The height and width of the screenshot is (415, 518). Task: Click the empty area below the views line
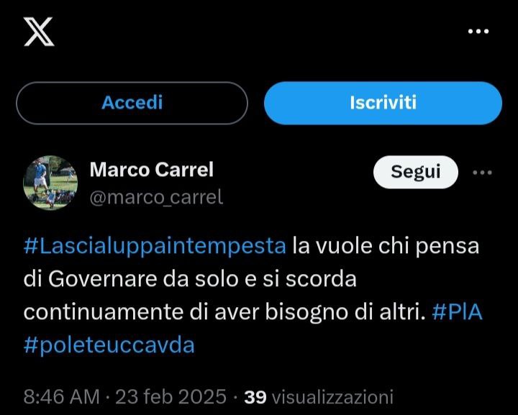(259, 411)
